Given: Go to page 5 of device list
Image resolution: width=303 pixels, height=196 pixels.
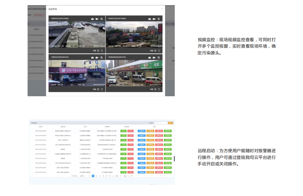Looking at the screenshot, I should click(x=106, y=176).
